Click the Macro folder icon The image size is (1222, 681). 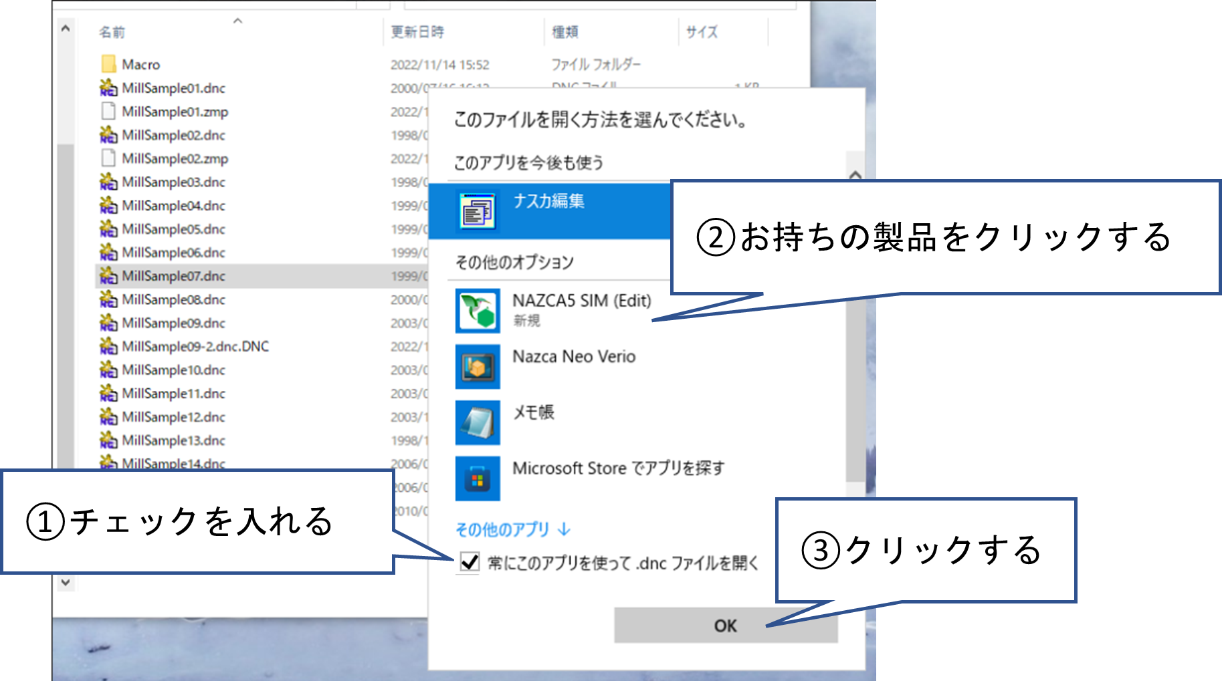click(x=108, y=64)
